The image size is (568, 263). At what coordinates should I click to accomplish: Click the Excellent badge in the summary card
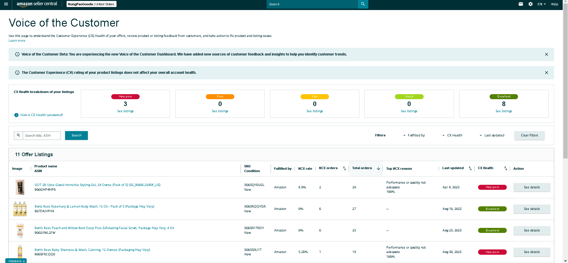pos(504,97)
